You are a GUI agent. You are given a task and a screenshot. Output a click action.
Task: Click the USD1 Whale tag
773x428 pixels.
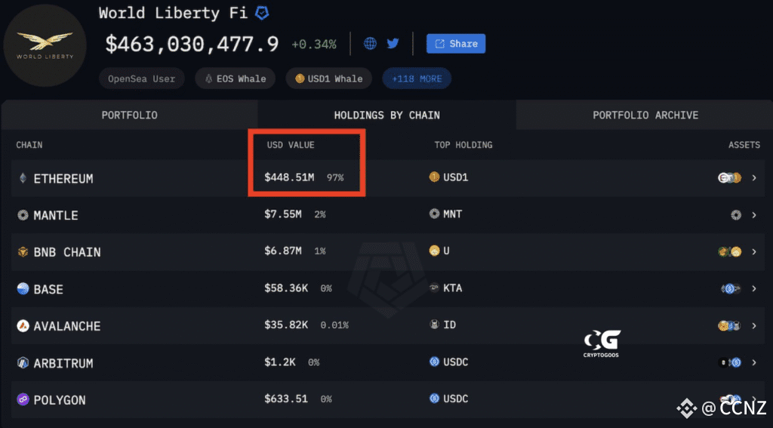pyautogui.click(x=329, y=79)
